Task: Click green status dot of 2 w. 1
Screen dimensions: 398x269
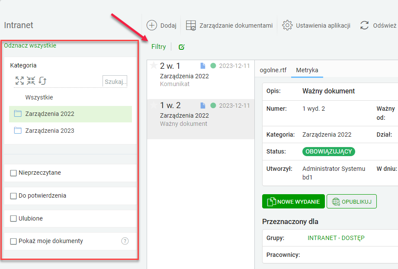Action: pos(213,66)
